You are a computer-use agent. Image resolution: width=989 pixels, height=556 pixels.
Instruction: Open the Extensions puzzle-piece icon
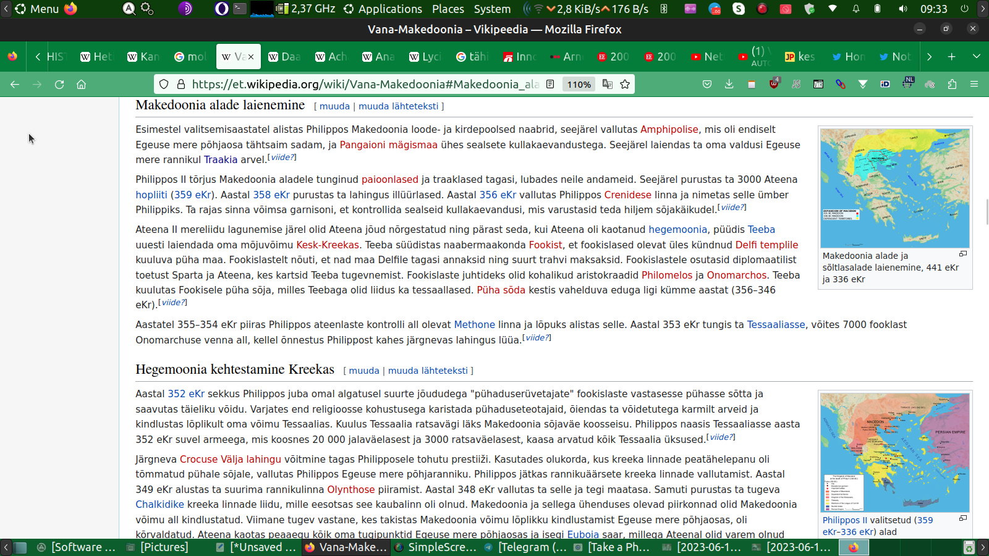(952, 85)
